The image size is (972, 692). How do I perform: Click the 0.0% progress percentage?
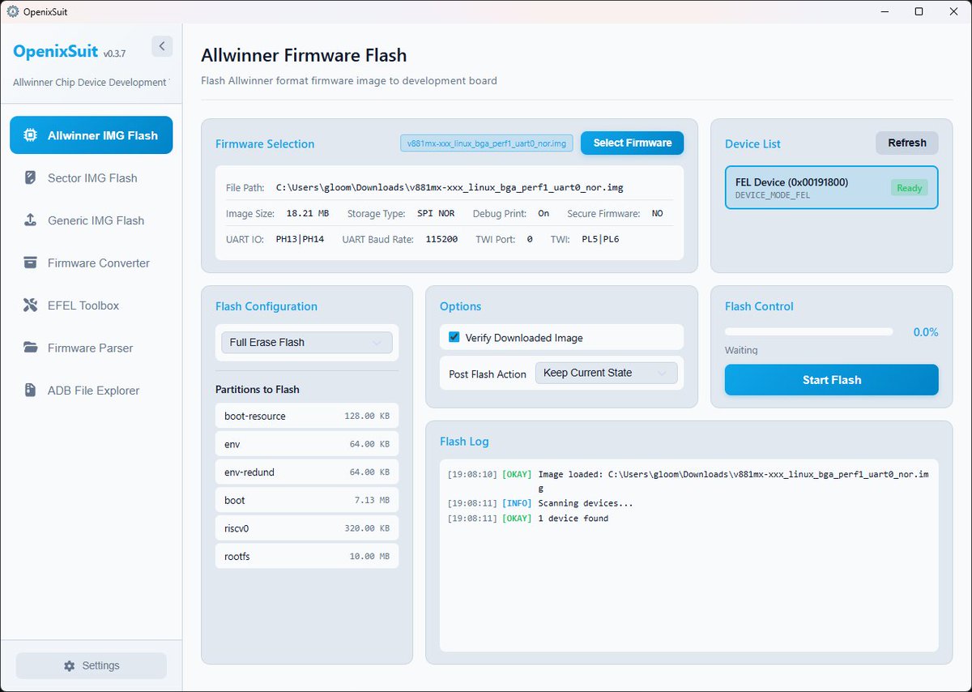926,332
